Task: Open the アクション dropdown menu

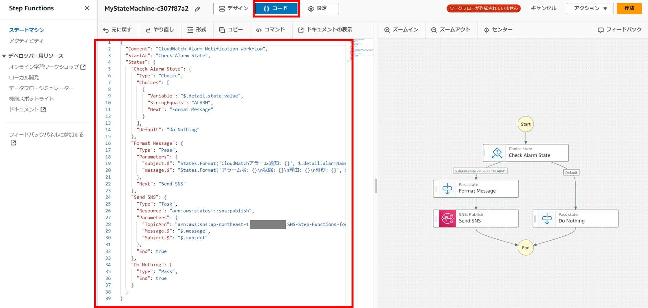Action: click(590, 8)
